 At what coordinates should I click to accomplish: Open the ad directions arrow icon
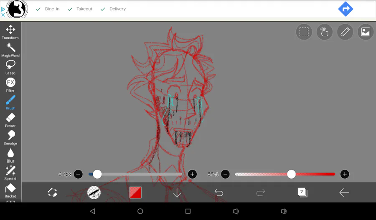(x=346, y=9)
